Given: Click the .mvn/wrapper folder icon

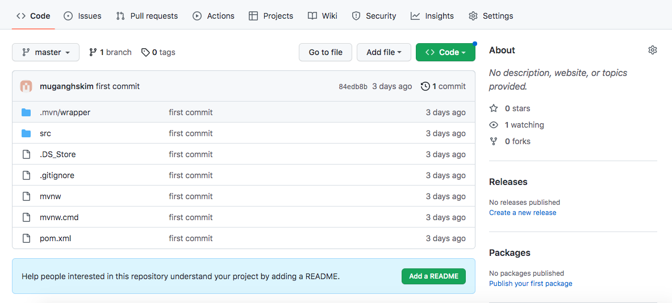Looking at the screenshot, I should (26, 112).
